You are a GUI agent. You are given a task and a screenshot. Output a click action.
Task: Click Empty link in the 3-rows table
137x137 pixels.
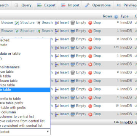[x=81, y=64]
